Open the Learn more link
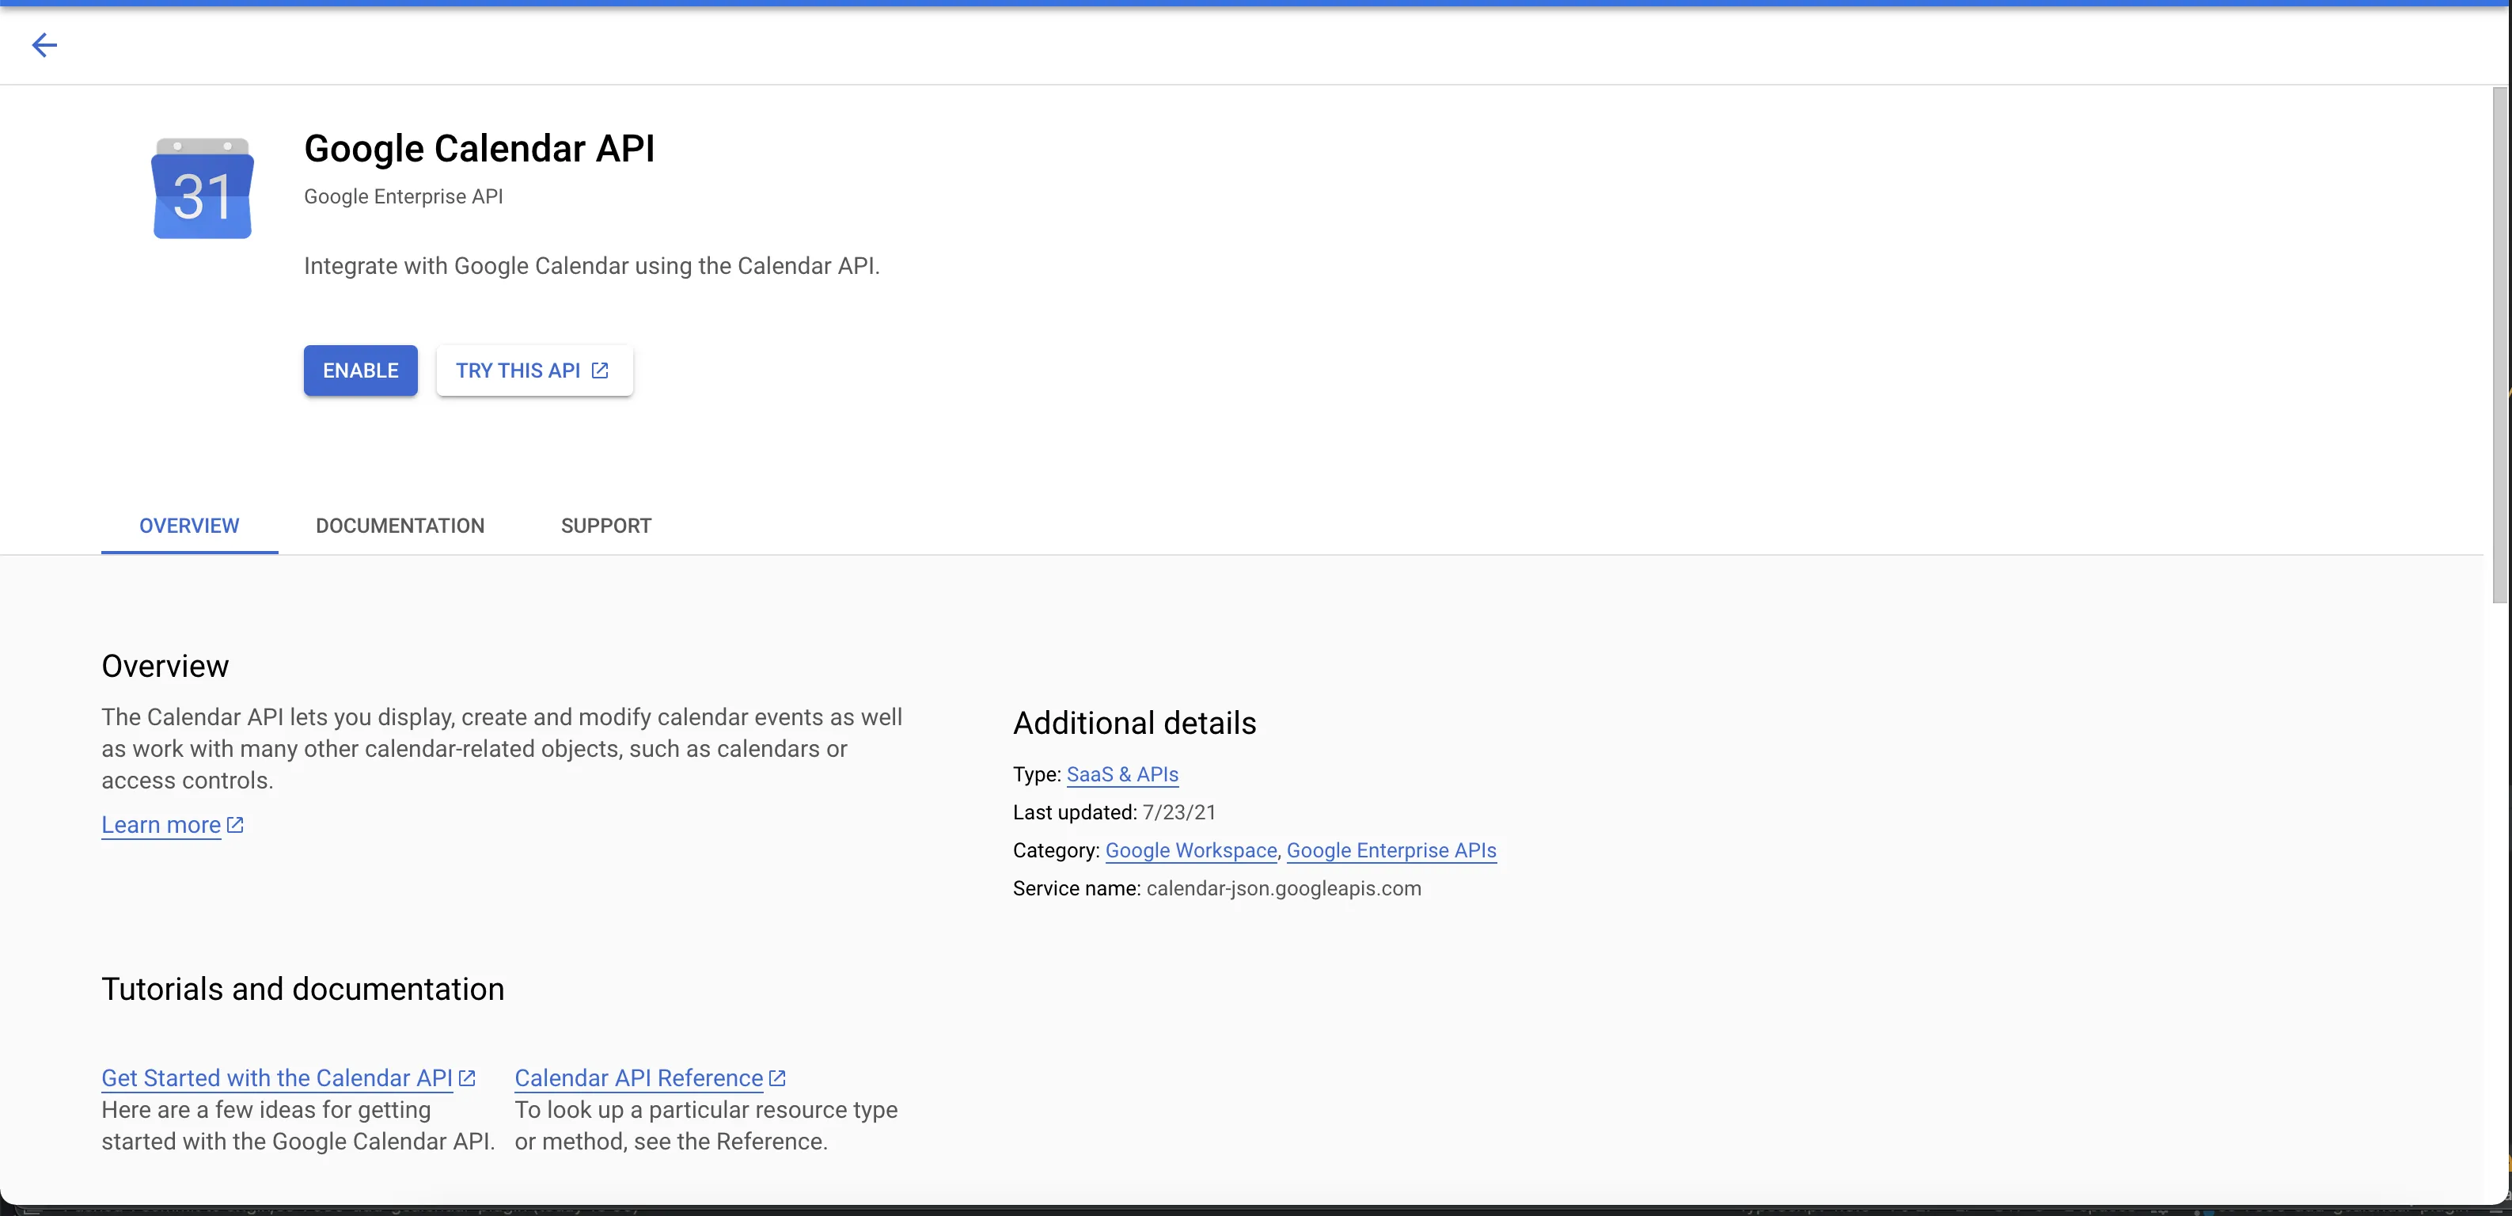The image size is (2512, 1216). coord(162,824)
